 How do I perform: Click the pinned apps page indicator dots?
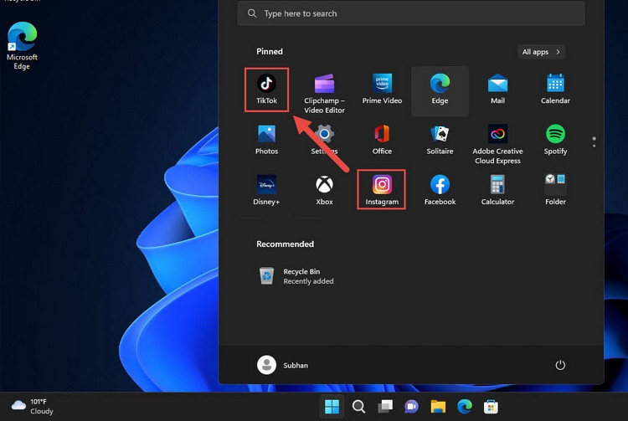(x=594, y=141)
